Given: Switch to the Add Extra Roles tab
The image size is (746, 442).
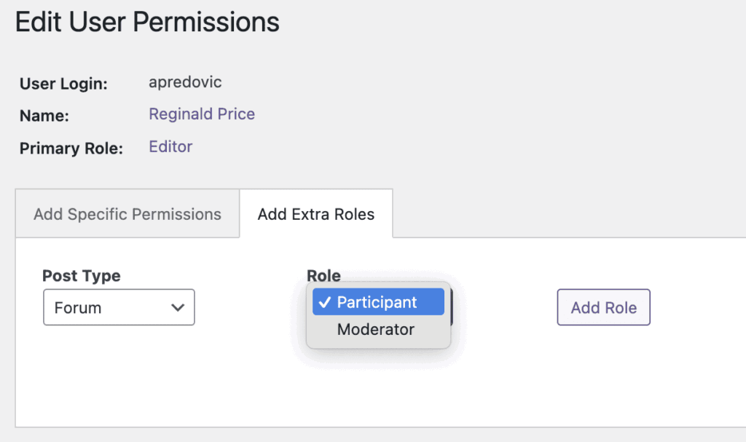Looking at the screenshot, I should [x=315, y=213].
